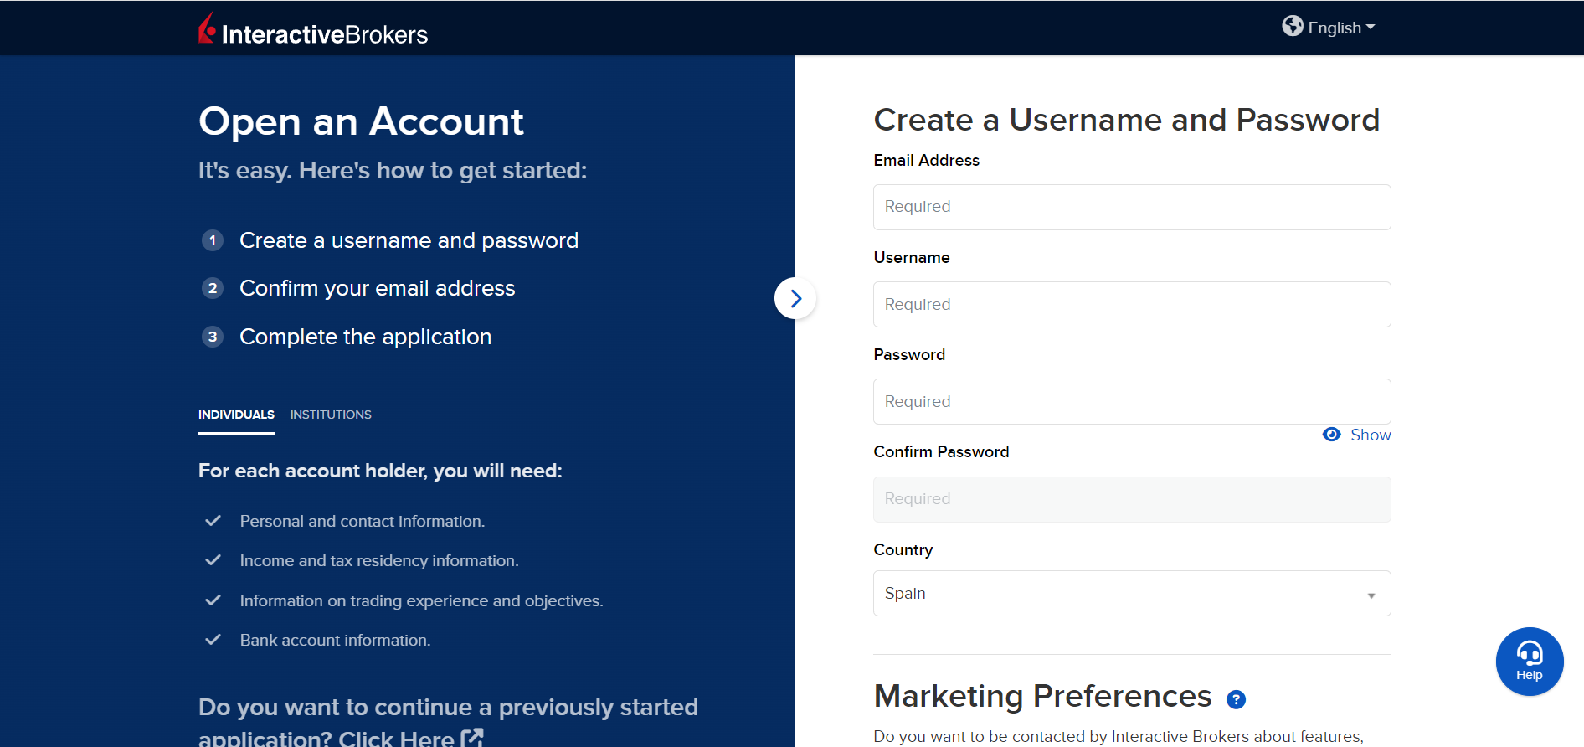This screenshot has width=1584, height=747.
Task: Click the Show password link
Action: click(1371, 435)
